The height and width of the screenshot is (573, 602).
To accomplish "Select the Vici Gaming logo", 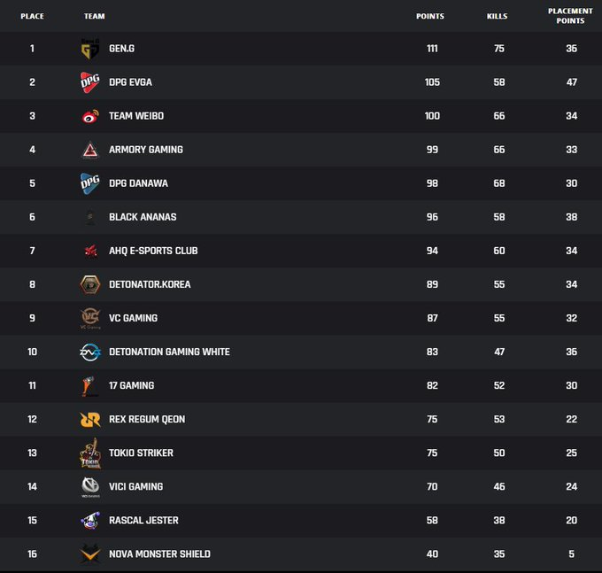I will (90, 487).
